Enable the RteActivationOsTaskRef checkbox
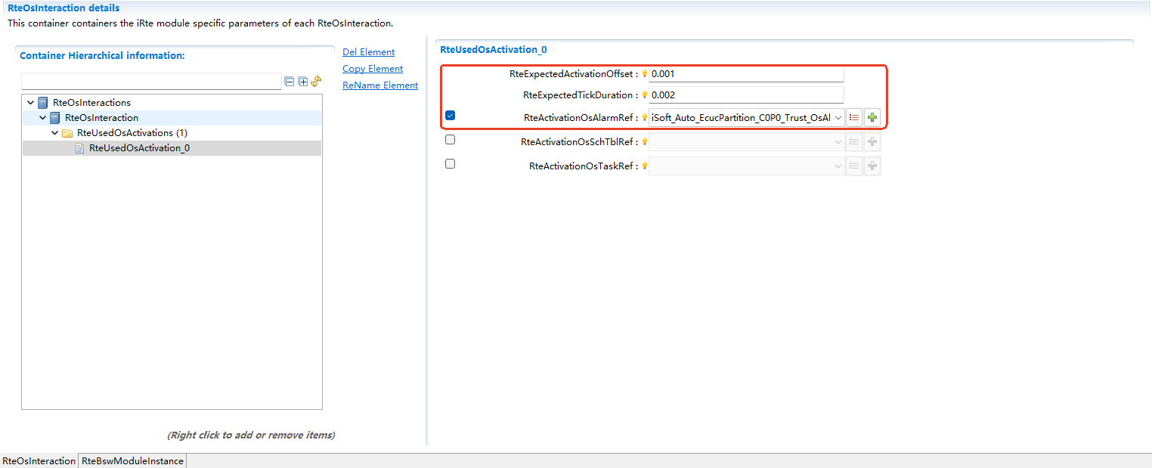 pos(450,164)
